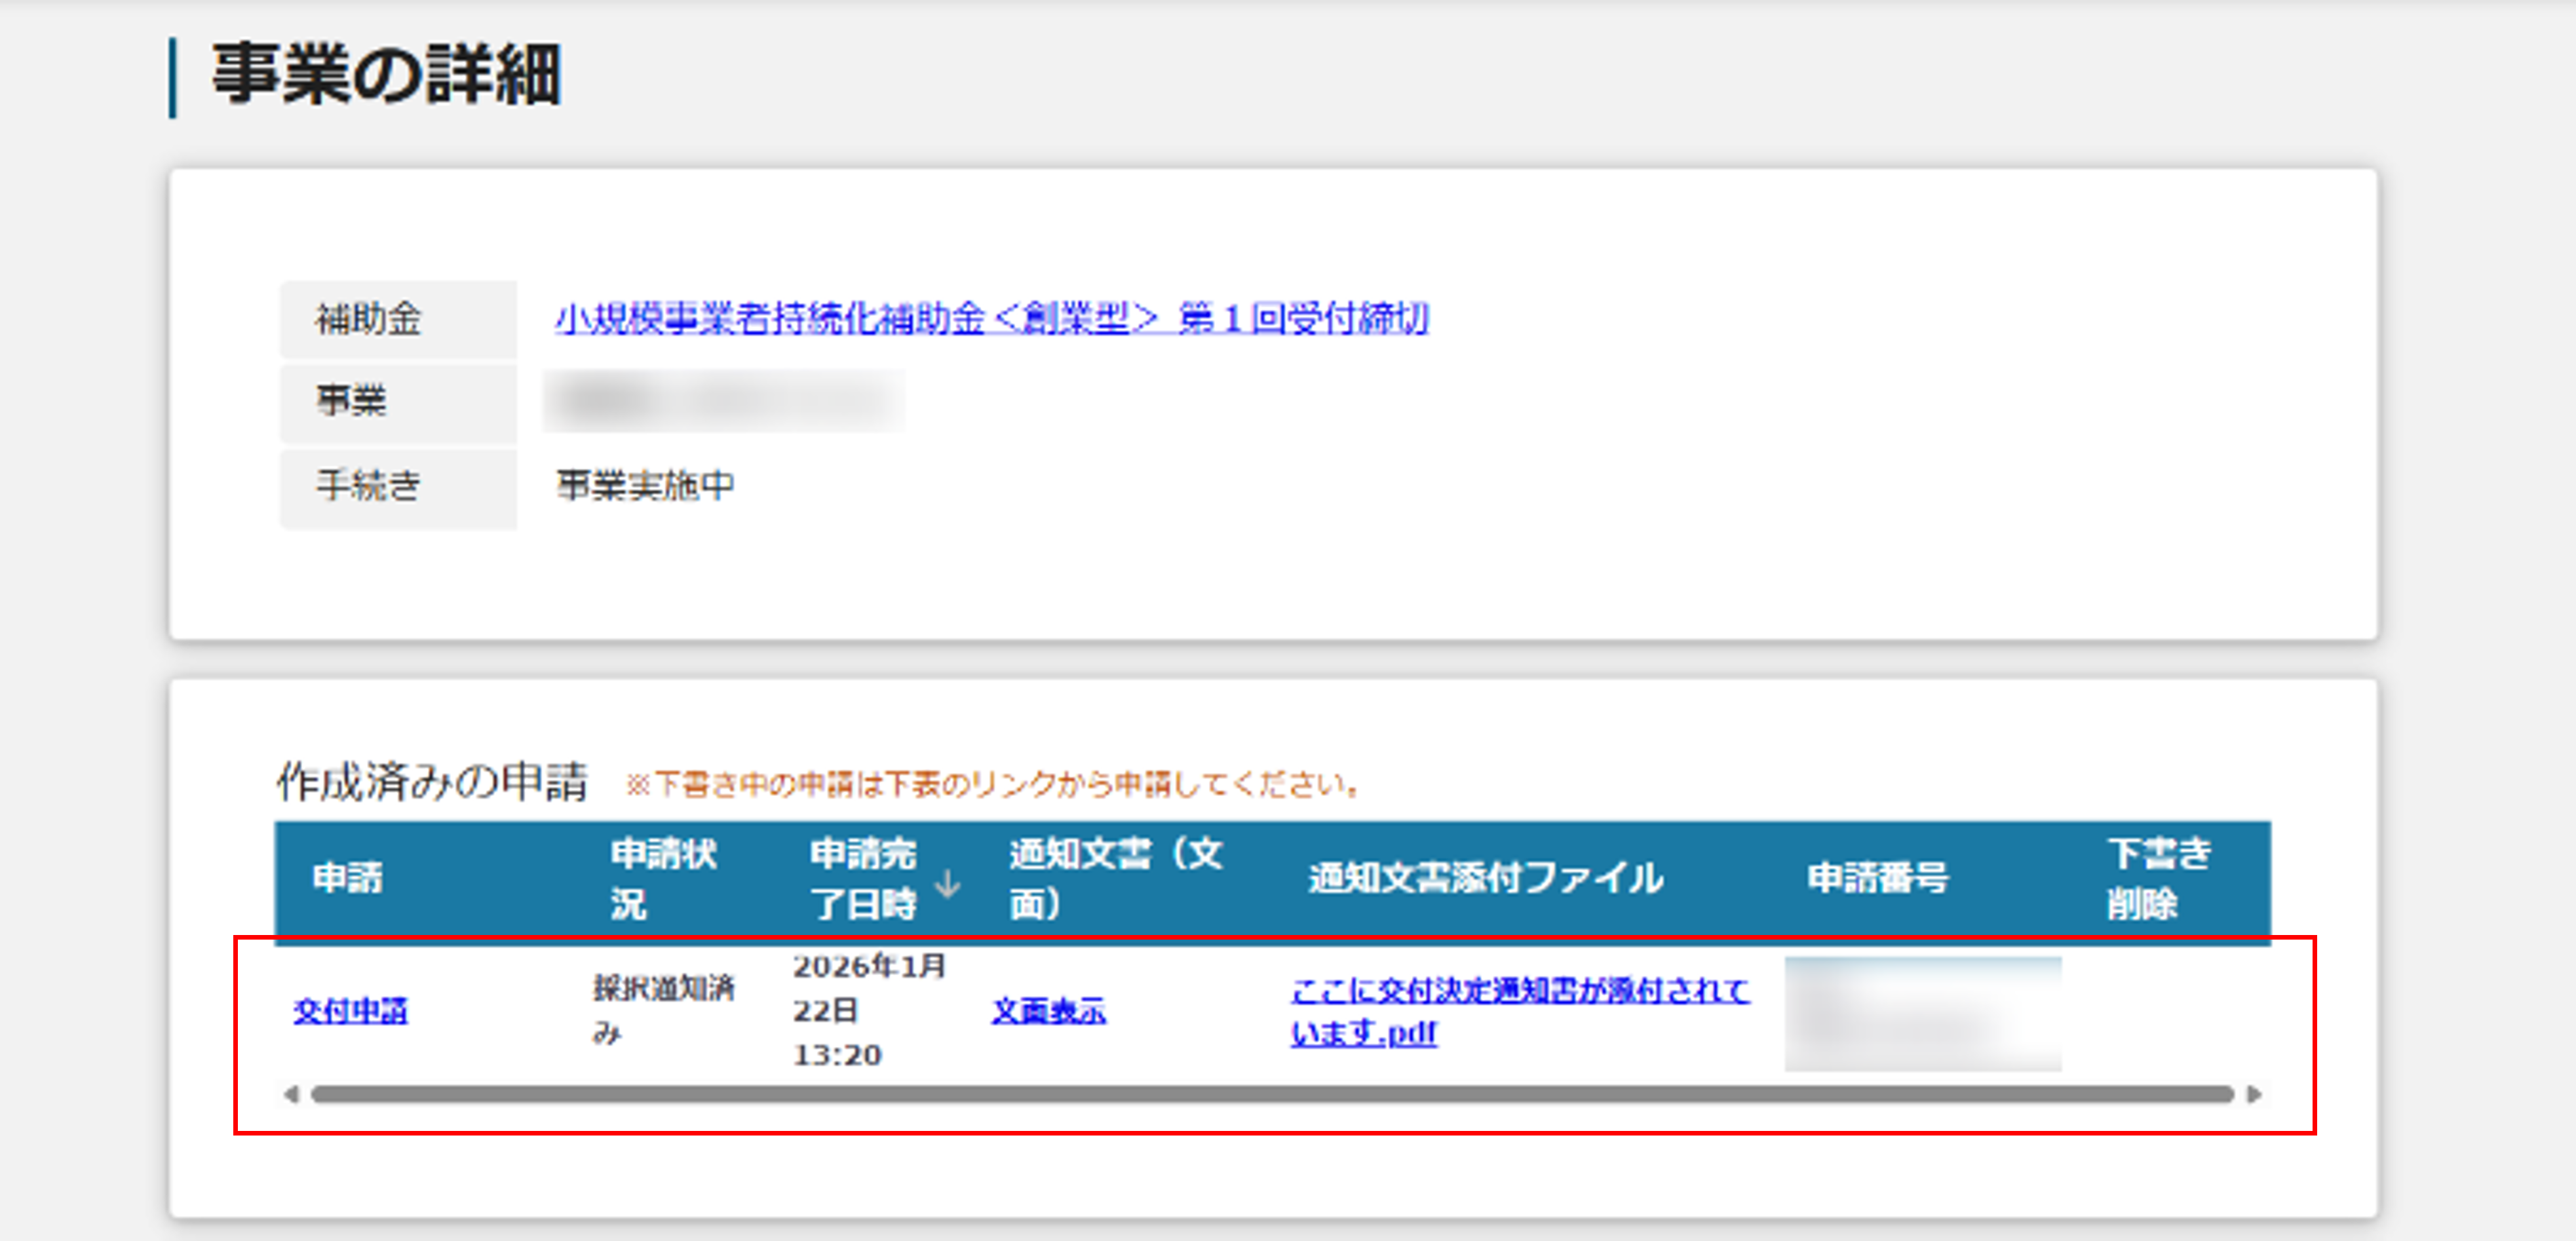Click the 事業実施中 procedure status text

(x=645, y=486)
